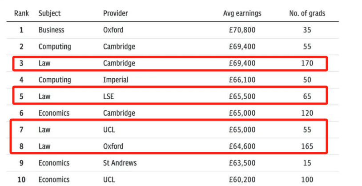Click the Rank column header

[x=21, y=13]
